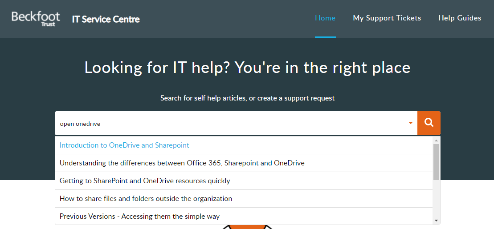Click the IT Service Centre title
The image size is (494, 229).
[x=106, y=19]
